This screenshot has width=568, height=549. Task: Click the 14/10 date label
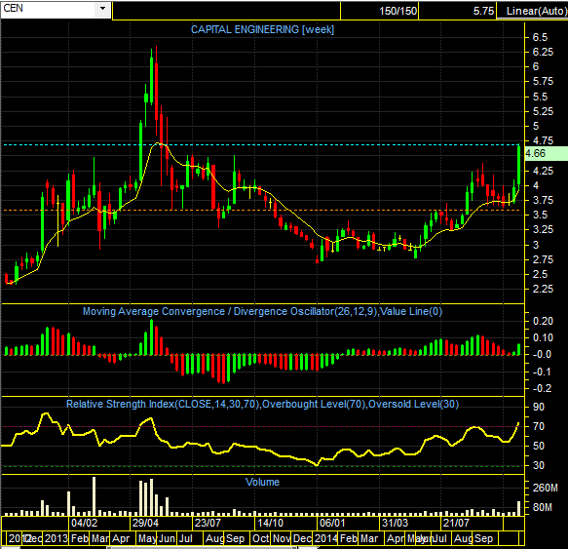click(270, 523)
